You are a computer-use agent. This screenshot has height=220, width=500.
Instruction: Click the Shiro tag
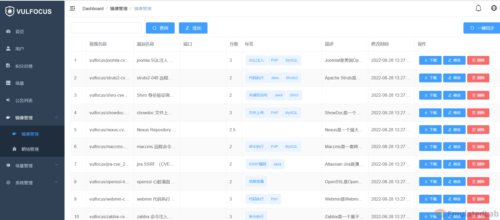[294, 95]
